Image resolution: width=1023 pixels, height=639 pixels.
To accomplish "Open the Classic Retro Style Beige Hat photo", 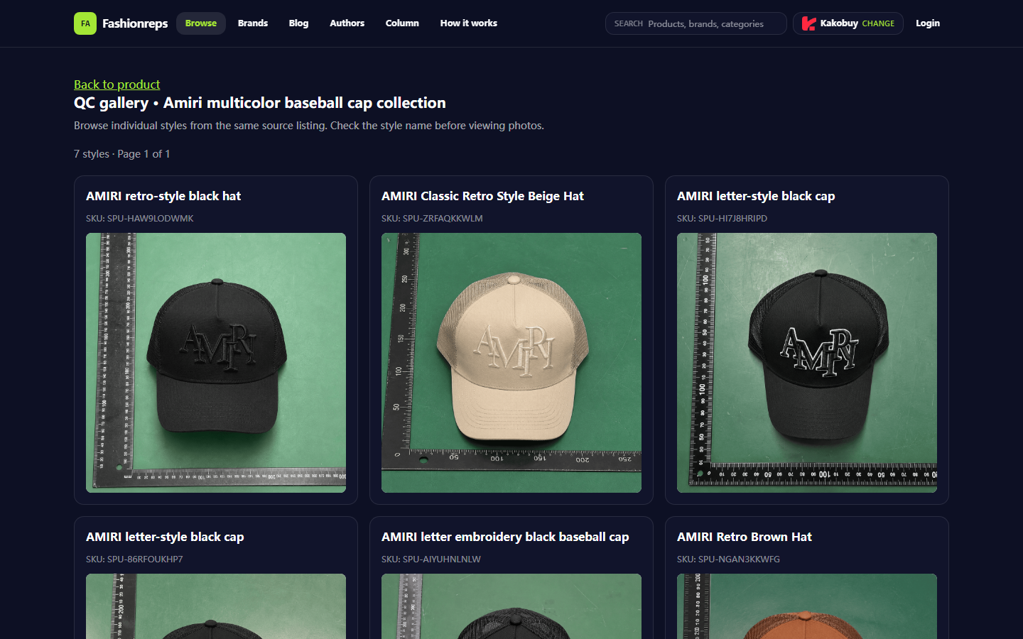I will pyautogui.click(x=511, y=363).
